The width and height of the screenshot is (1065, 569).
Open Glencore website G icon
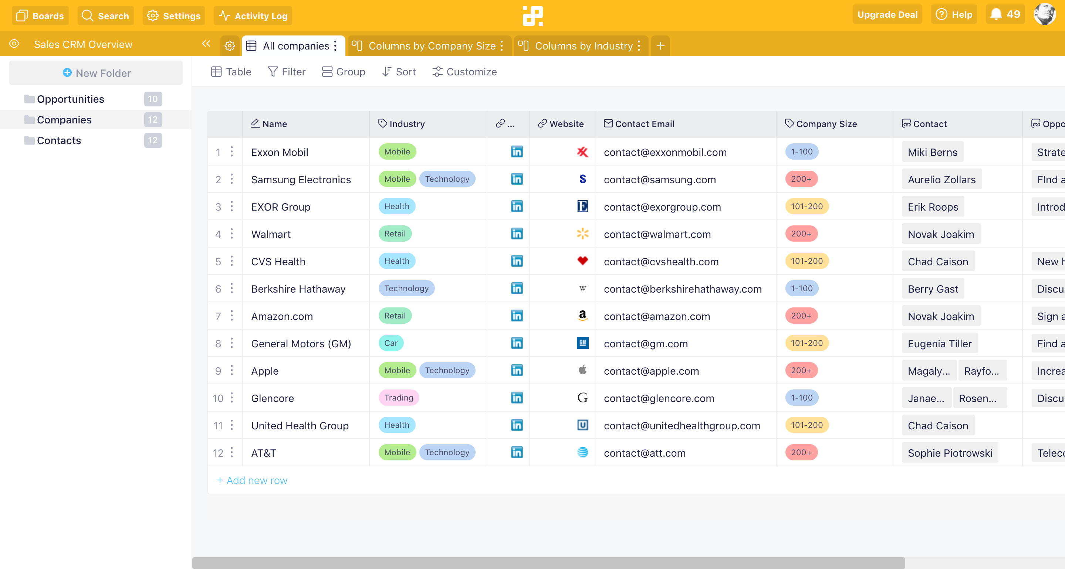point(582,398)
